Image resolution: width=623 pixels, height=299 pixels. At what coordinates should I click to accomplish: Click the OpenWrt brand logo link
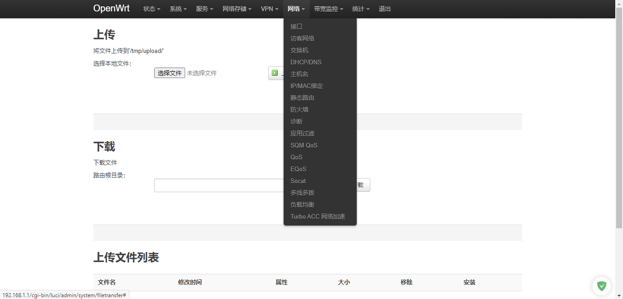pos(111,9)
